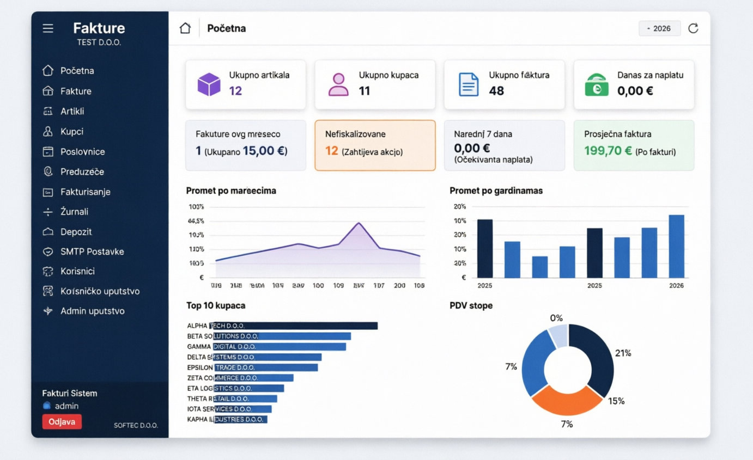Click the KAPHA INDUSTRIES D.O.O. bar
Viewport: 753px width, 460px height.
click(241, 419)
